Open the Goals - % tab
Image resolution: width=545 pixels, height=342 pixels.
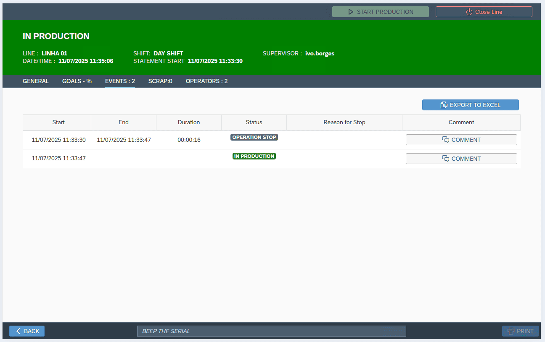77,81
